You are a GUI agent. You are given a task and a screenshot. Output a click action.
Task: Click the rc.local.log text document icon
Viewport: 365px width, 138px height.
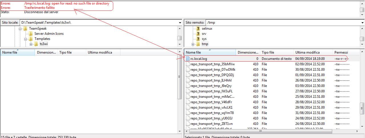(x=188, y=59)
